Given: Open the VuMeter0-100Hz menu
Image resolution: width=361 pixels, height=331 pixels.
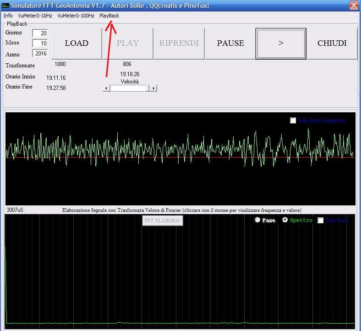Looking at the screenshot, I should pos(76,16).
